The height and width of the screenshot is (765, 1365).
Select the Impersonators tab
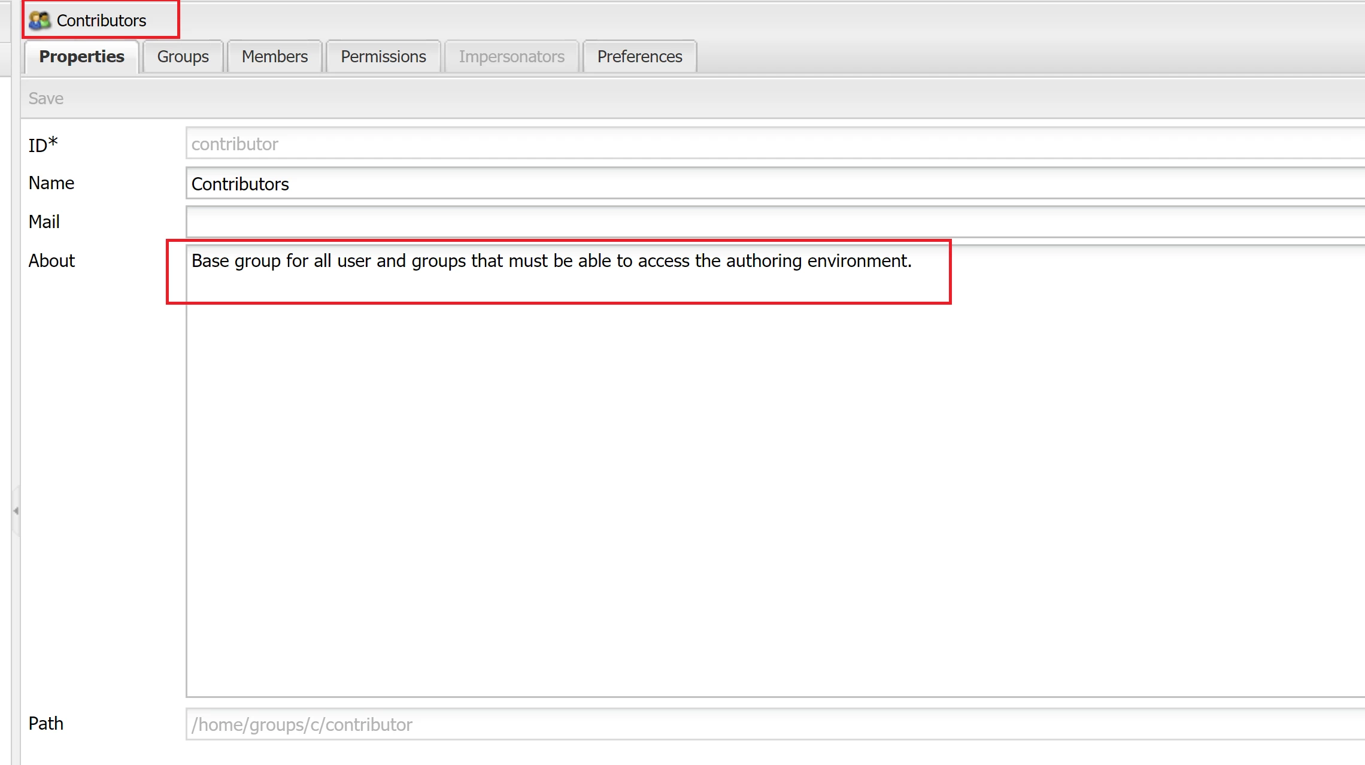[511, 56]
